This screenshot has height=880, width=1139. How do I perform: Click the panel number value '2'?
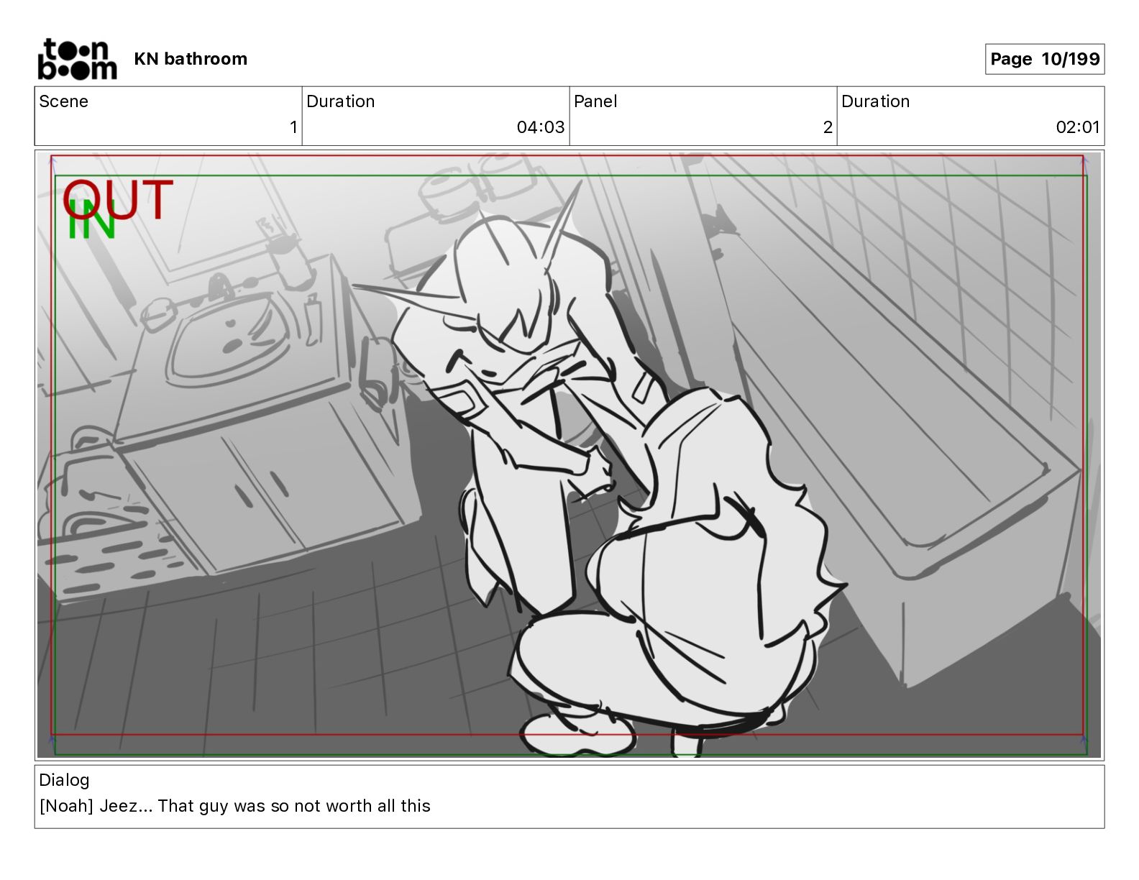[828, 127]
